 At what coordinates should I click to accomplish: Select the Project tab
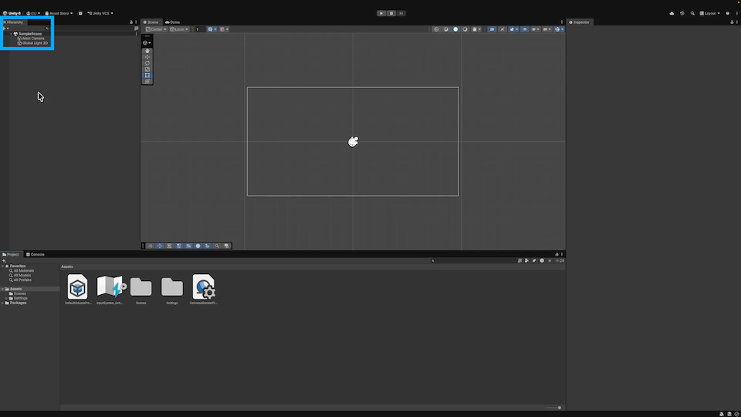click(x=11, y=254)
